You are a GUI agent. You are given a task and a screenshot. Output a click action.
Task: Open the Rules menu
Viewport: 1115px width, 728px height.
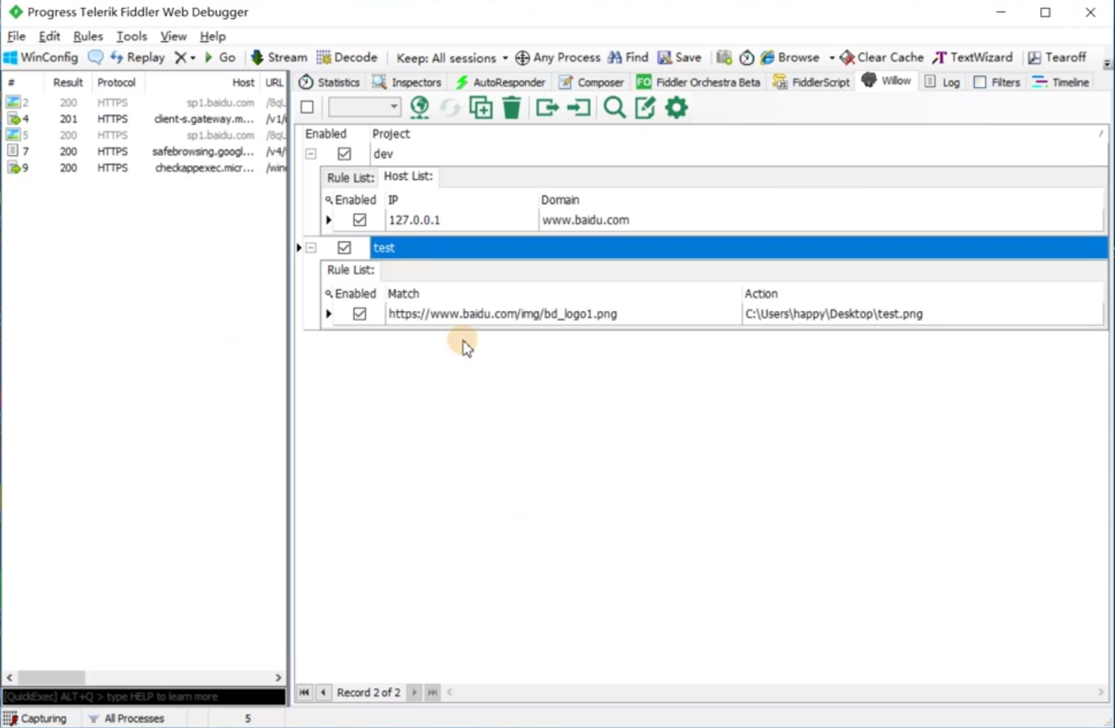pyautogui.click(x=88, y=36)
